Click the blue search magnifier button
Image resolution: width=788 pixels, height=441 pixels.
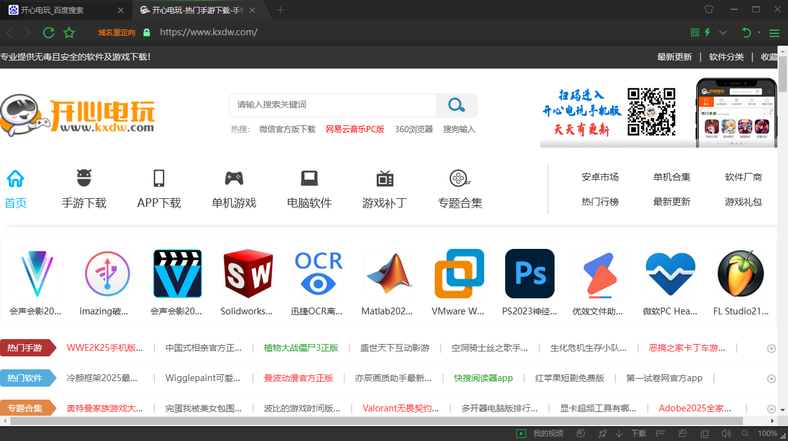click(x=456, y=105)
